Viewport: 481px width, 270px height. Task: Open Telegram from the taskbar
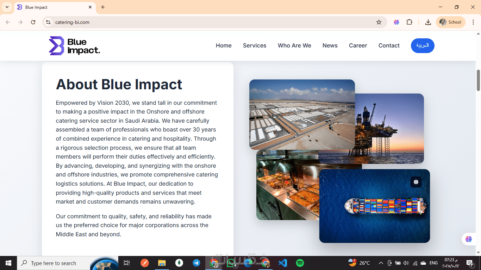[x=196, y=263]
